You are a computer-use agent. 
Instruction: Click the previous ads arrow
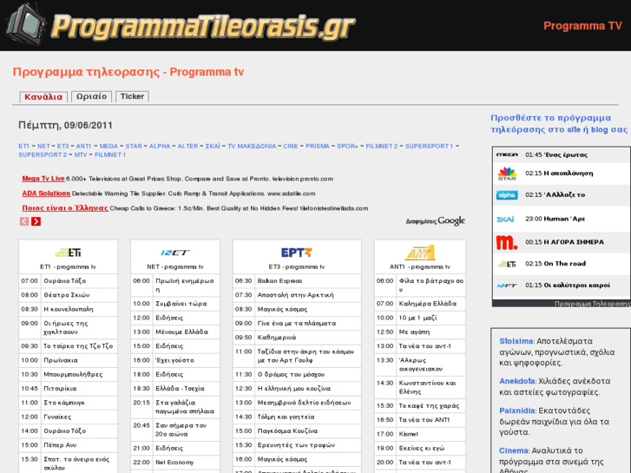coord(24,221)
